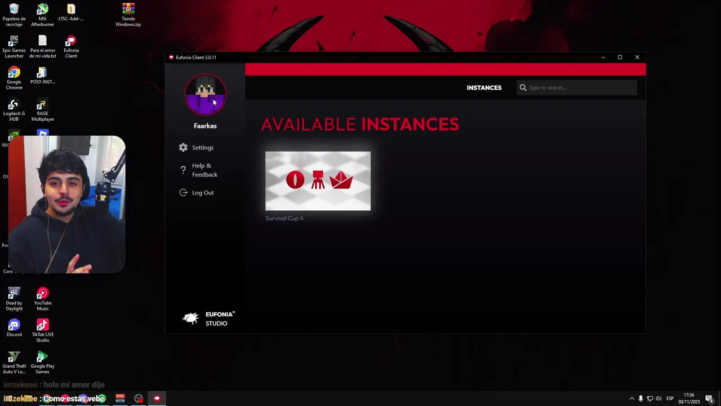Click Eufonia Client taskbar button
The image size is (721, 406).
(157, 399)
